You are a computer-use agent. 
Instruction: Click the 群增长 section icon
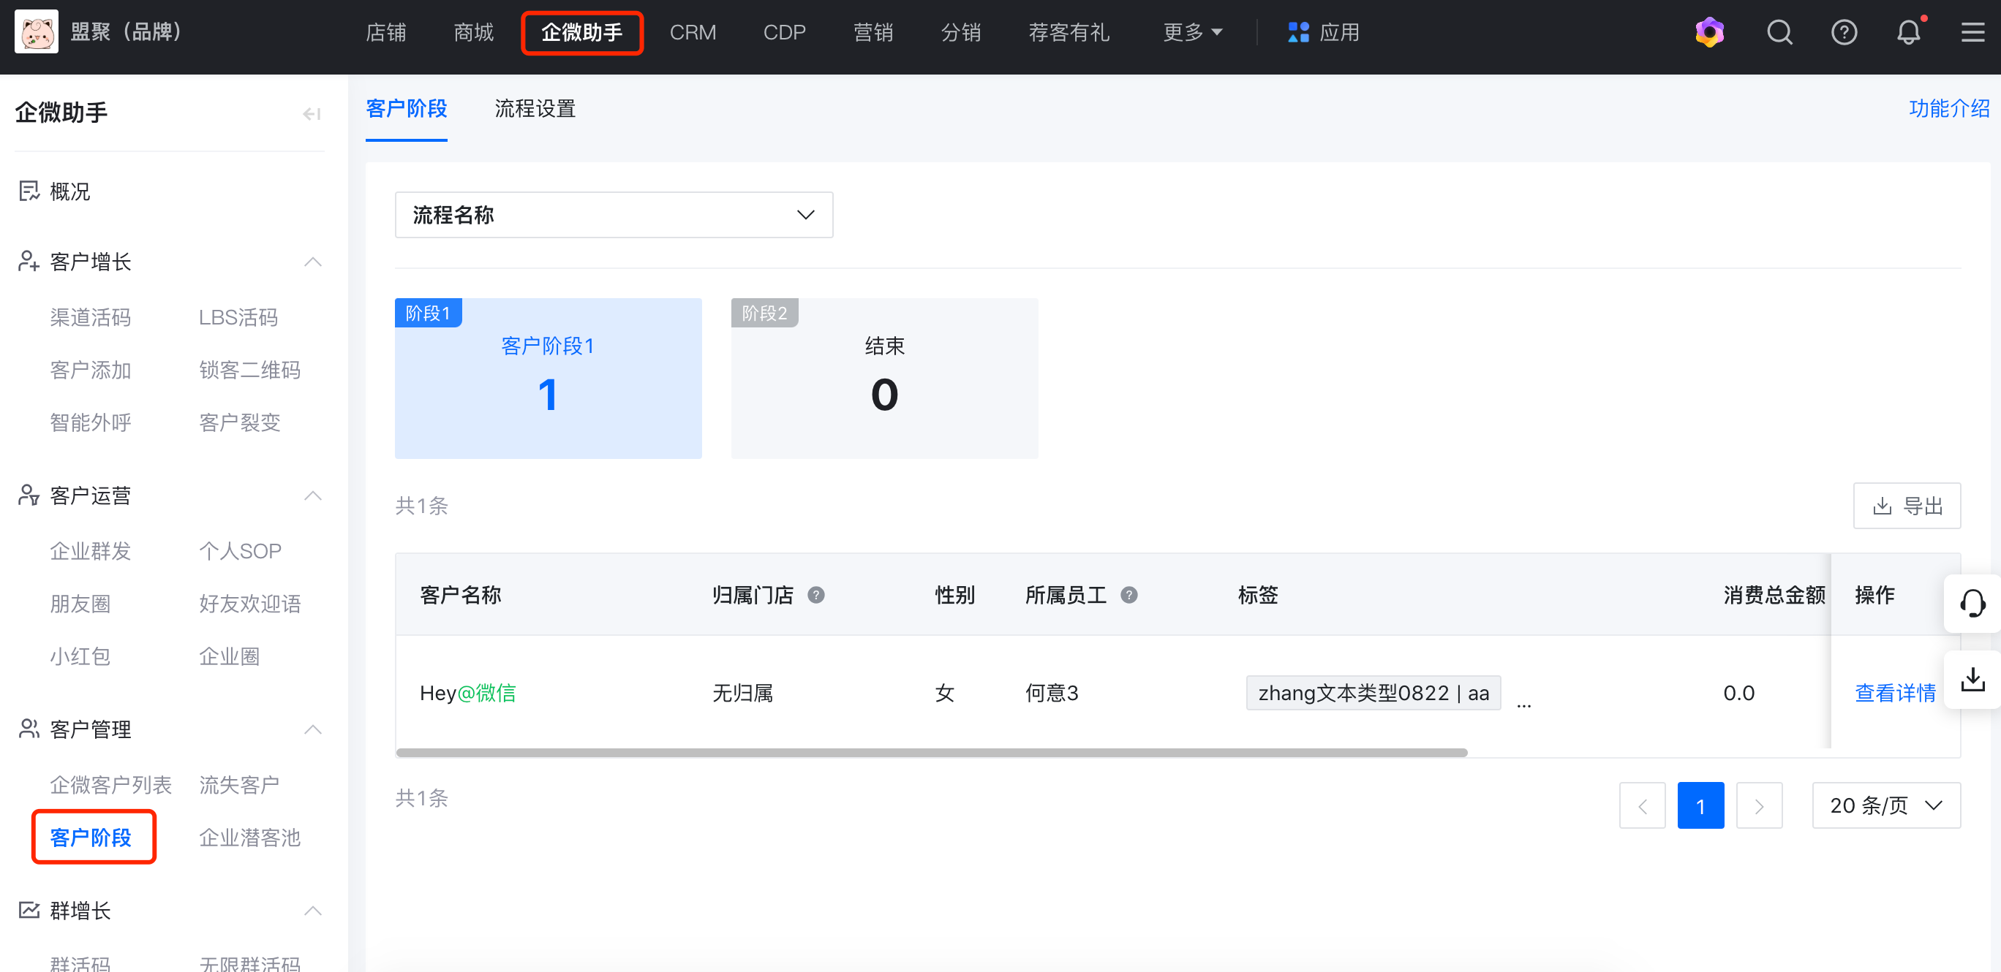[29, 910]
